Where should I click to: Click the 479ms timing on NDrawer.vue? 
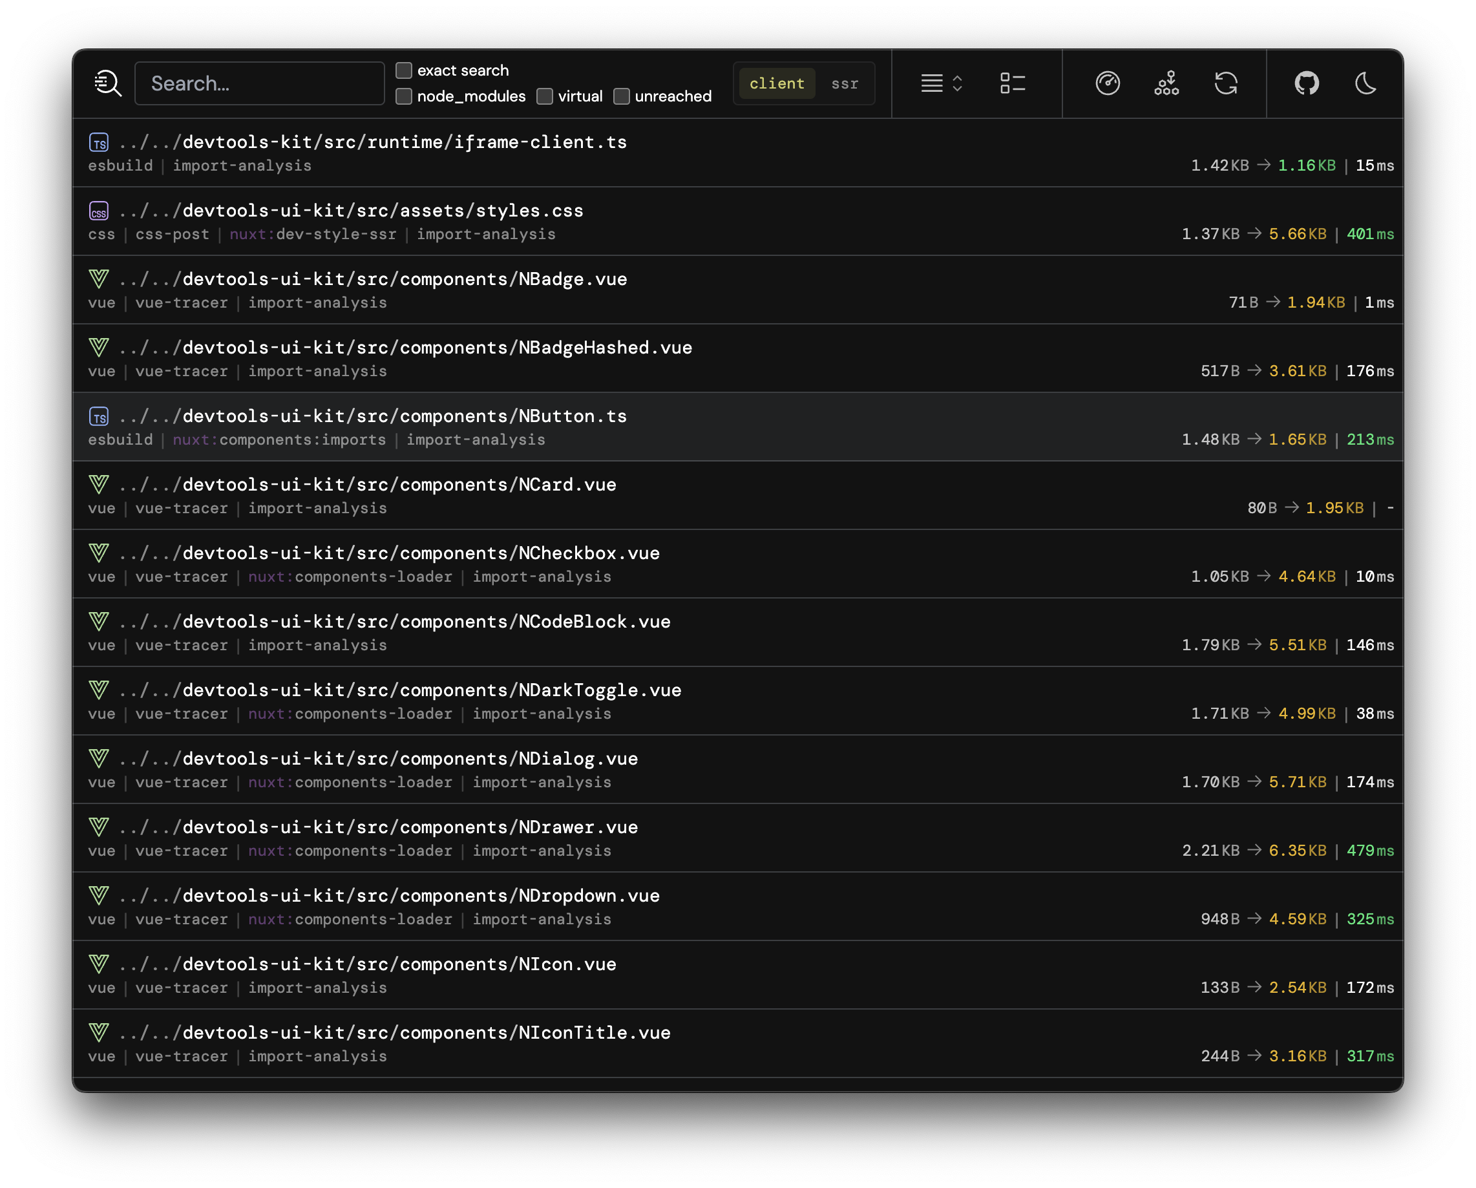[1370, 851]
